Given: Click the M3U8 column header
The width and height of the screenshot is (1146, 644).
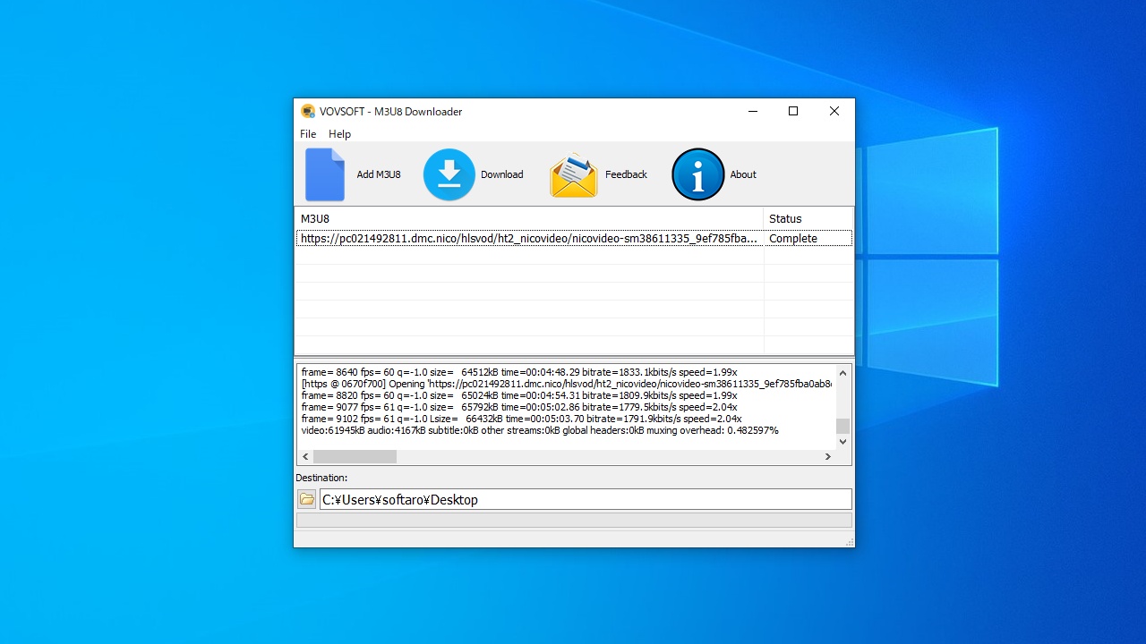Looking at the screenshot, I should [529, 218].
